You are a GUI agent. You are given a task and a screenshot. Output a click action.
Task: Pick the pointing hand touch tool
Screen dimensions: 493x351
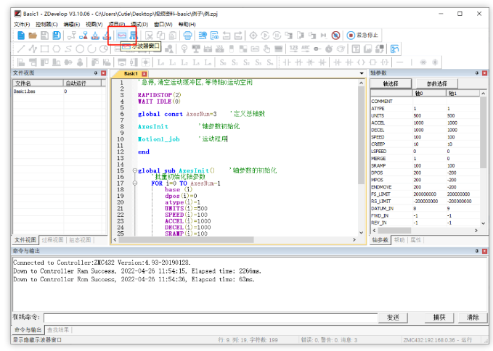click(x=266, y=49)
